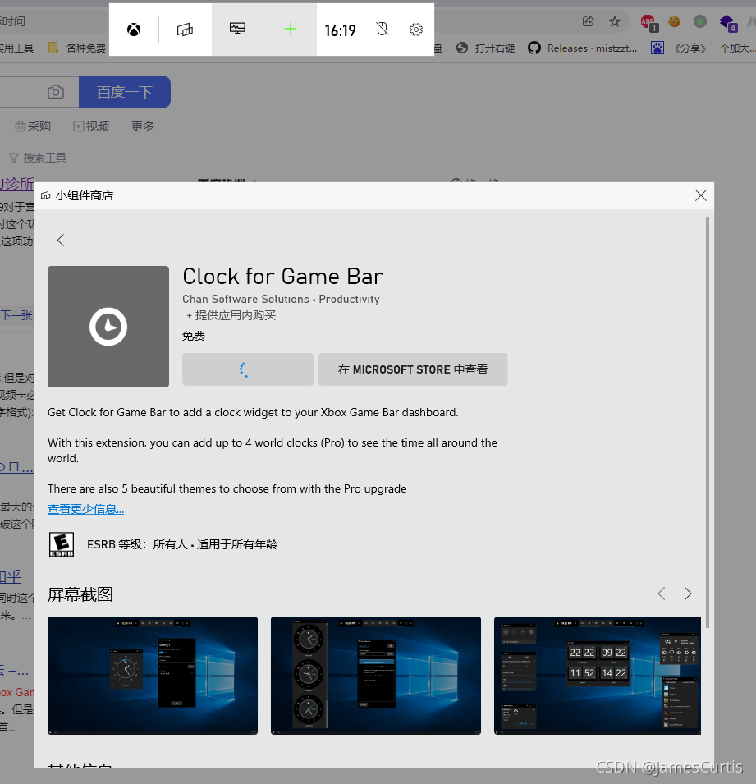Click the 查看更少信息 link
The height and width of the screenshot is (784, 756).
85,509
